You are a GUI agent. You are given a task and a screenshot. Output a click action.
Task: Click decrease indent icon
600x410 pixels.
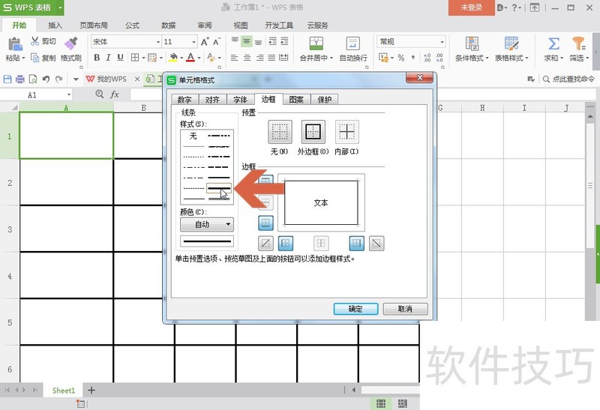point(272,41)
